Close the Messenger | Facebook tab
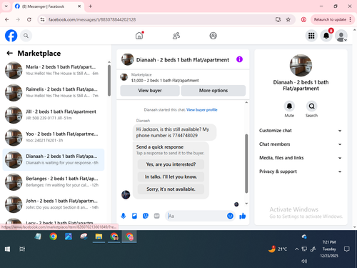Viewport: 357px width, 268px height. [x=79, y=6]
